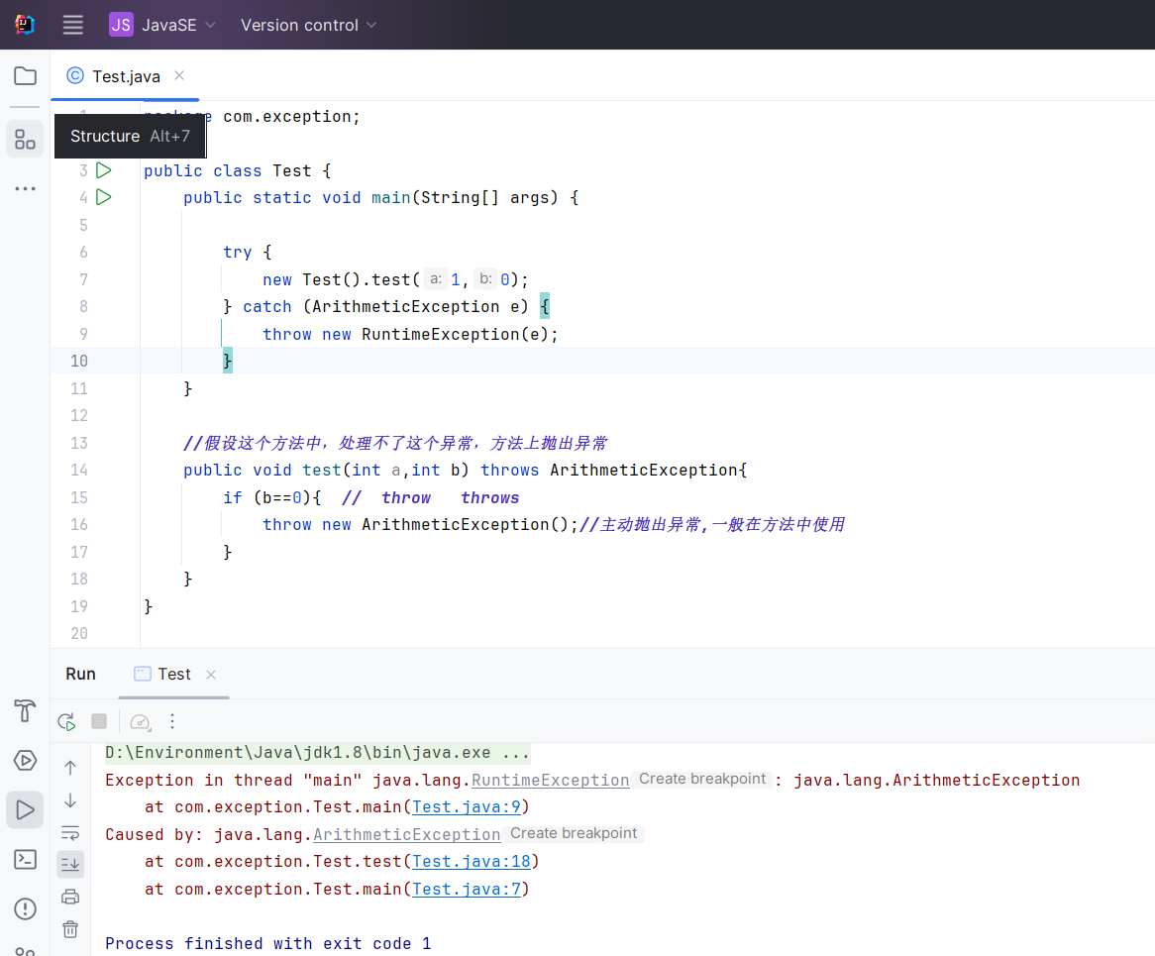Open the Project folder tool window

click(x=25, y=76)
